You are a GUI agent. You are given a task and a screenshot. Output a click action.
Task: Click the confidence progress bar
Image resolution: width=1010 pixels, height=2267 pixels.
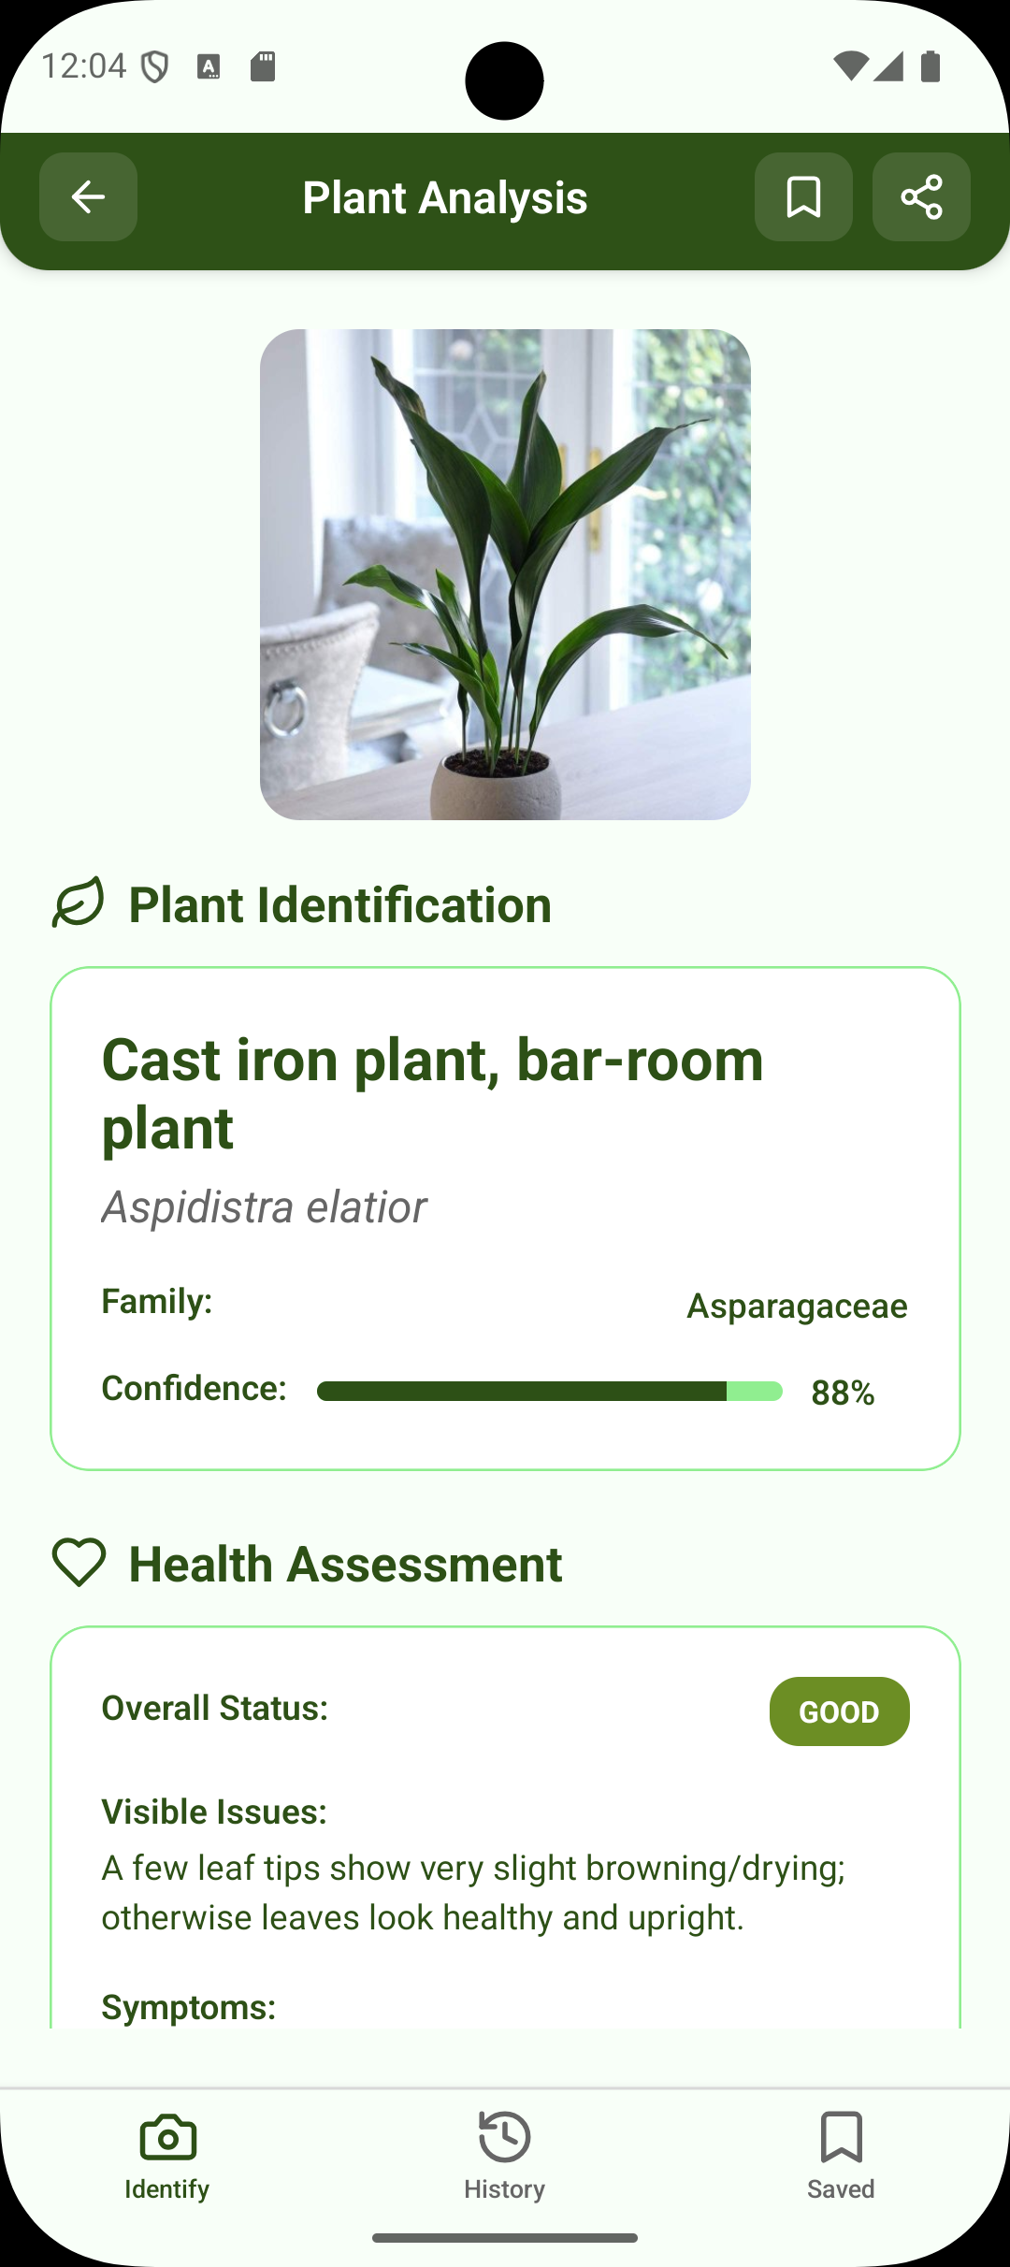(549, 1392)
